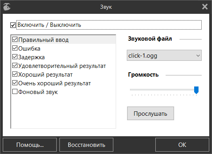Click the volume slider thumb
The height and width of the screenshot is (154, 212).
click(196, 90)
